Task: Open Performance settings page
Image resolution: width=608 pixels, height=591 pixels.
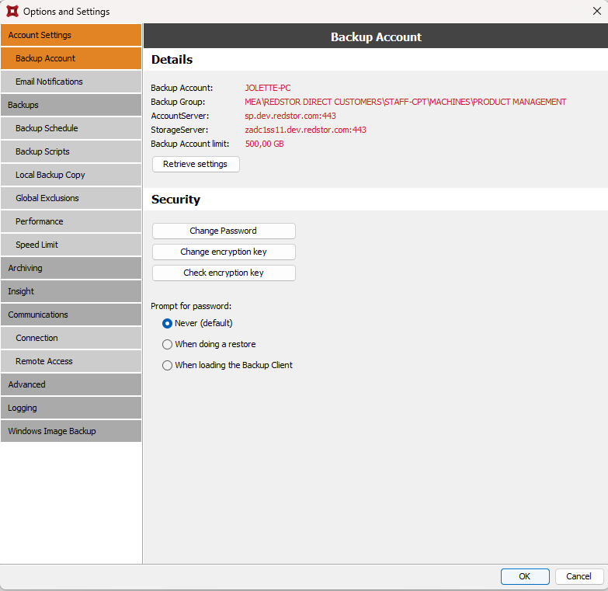Action: pyautogui.click(x=71, y=221)
